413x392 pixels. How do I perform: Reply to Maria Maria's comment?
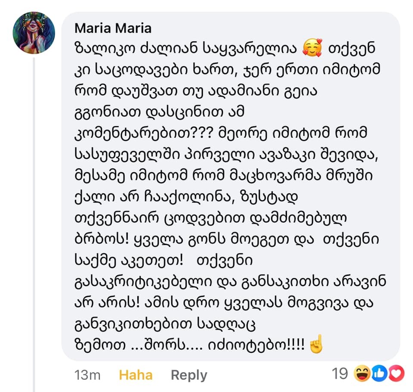click(189, 375)
